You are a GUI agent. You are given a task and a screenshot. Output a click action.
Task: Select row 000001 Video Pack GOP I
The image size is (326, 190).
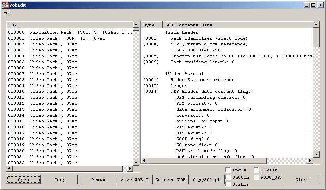click(56, 38)
